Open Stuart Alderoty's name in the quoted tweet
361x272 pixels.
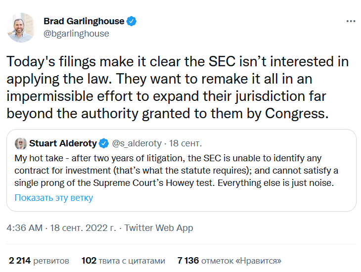(x=63, y=143)
